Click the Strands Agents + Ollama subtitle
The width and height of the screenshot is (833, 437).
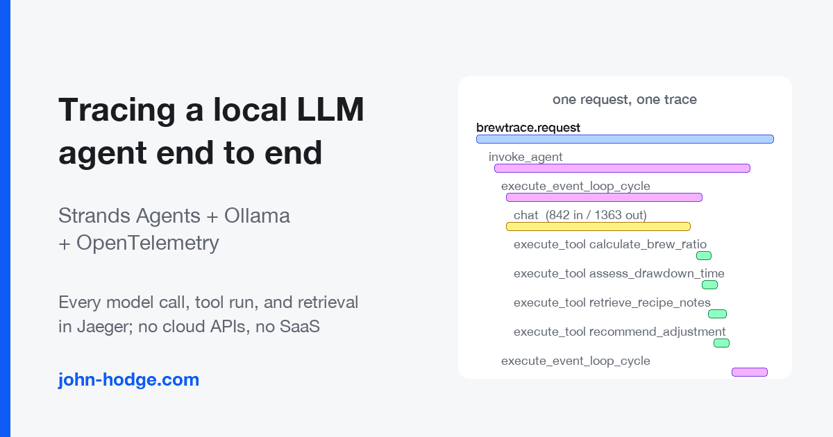click(174, 216)
